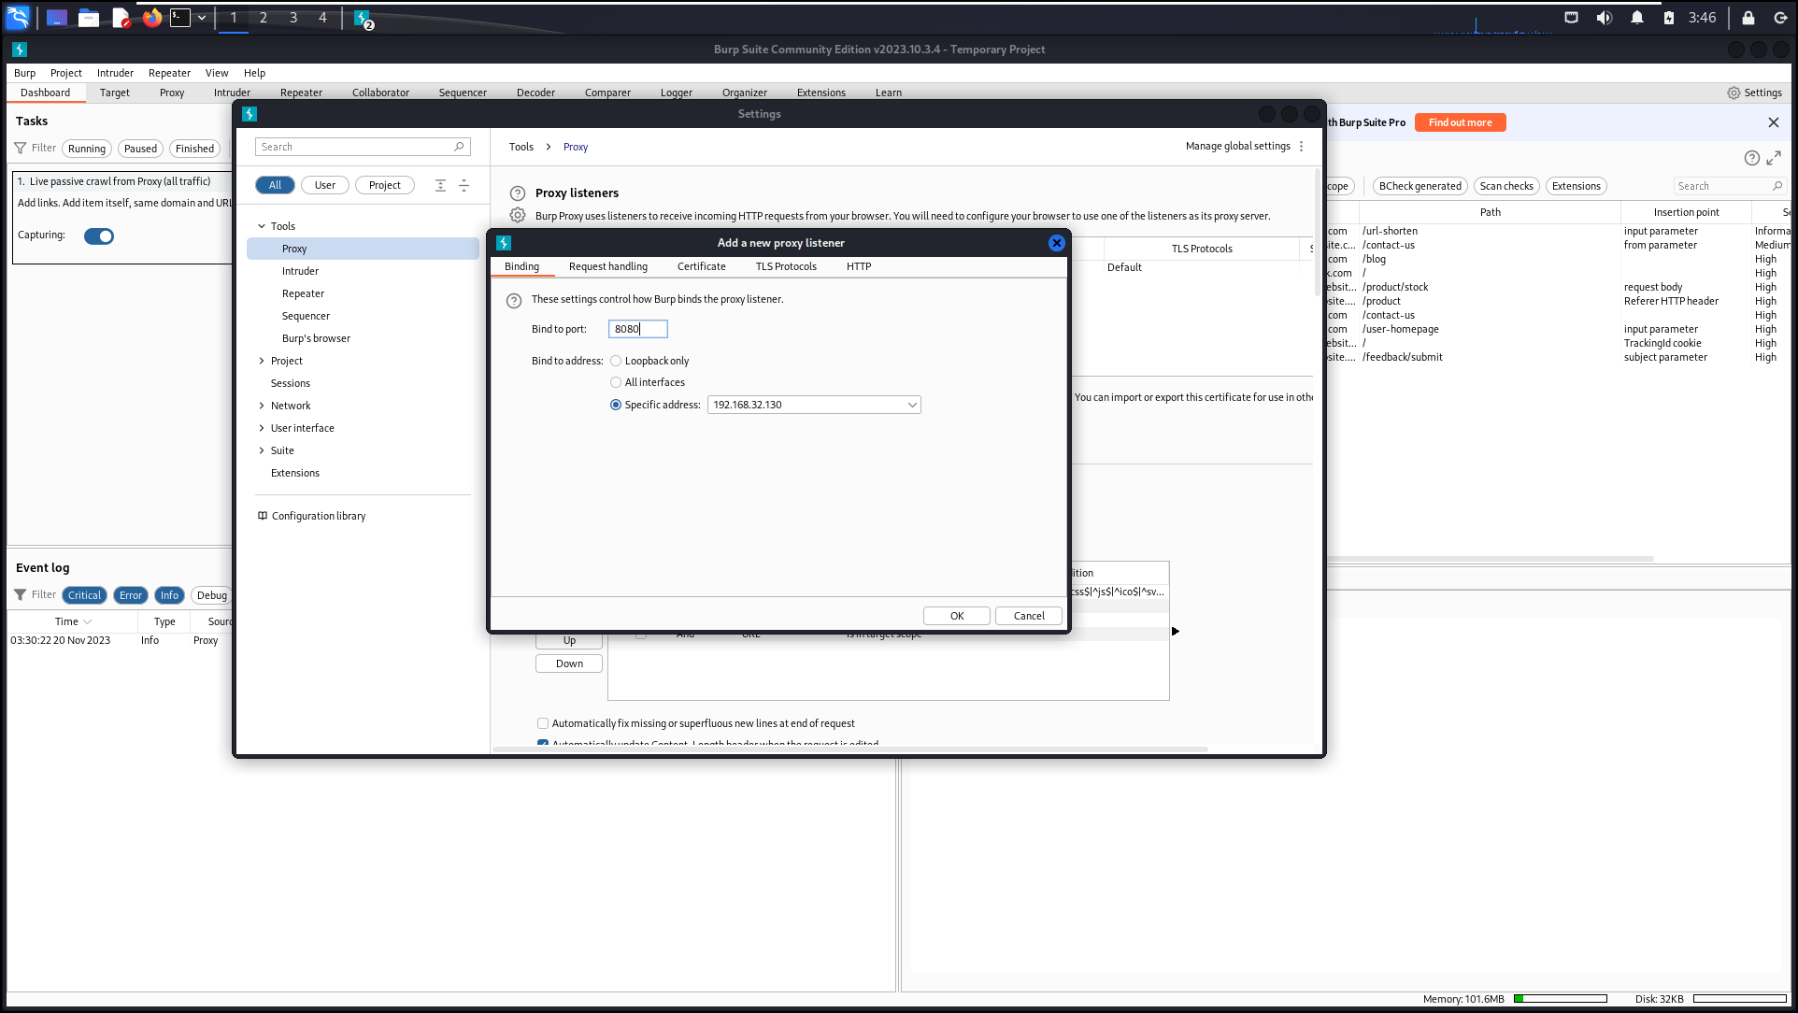Select All interfaces radio button
The image size is (1798, 1013).
(616, 382)
